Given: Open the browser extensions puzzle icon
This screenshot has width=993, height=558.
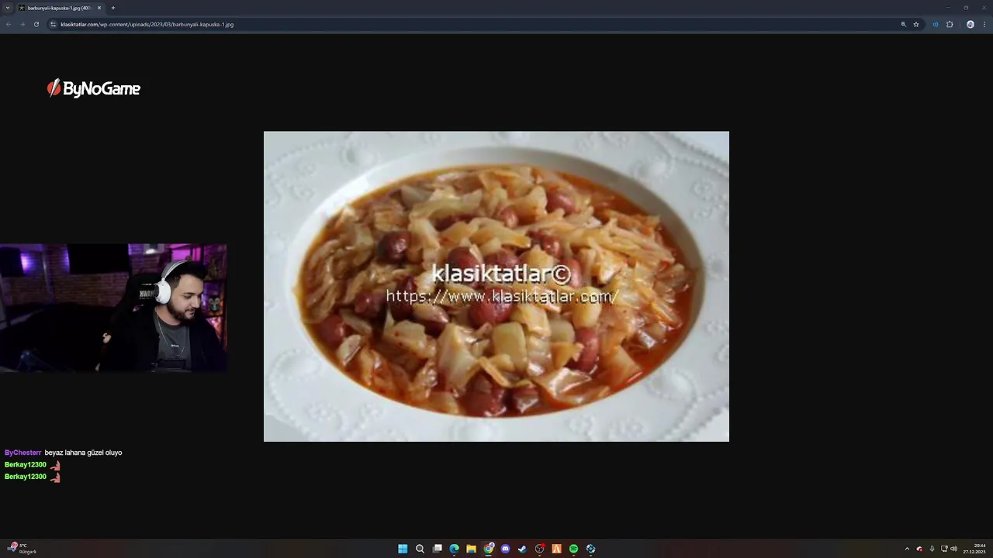Looking at the screenshot, I should pyautogui.click(x=950, y=24).
